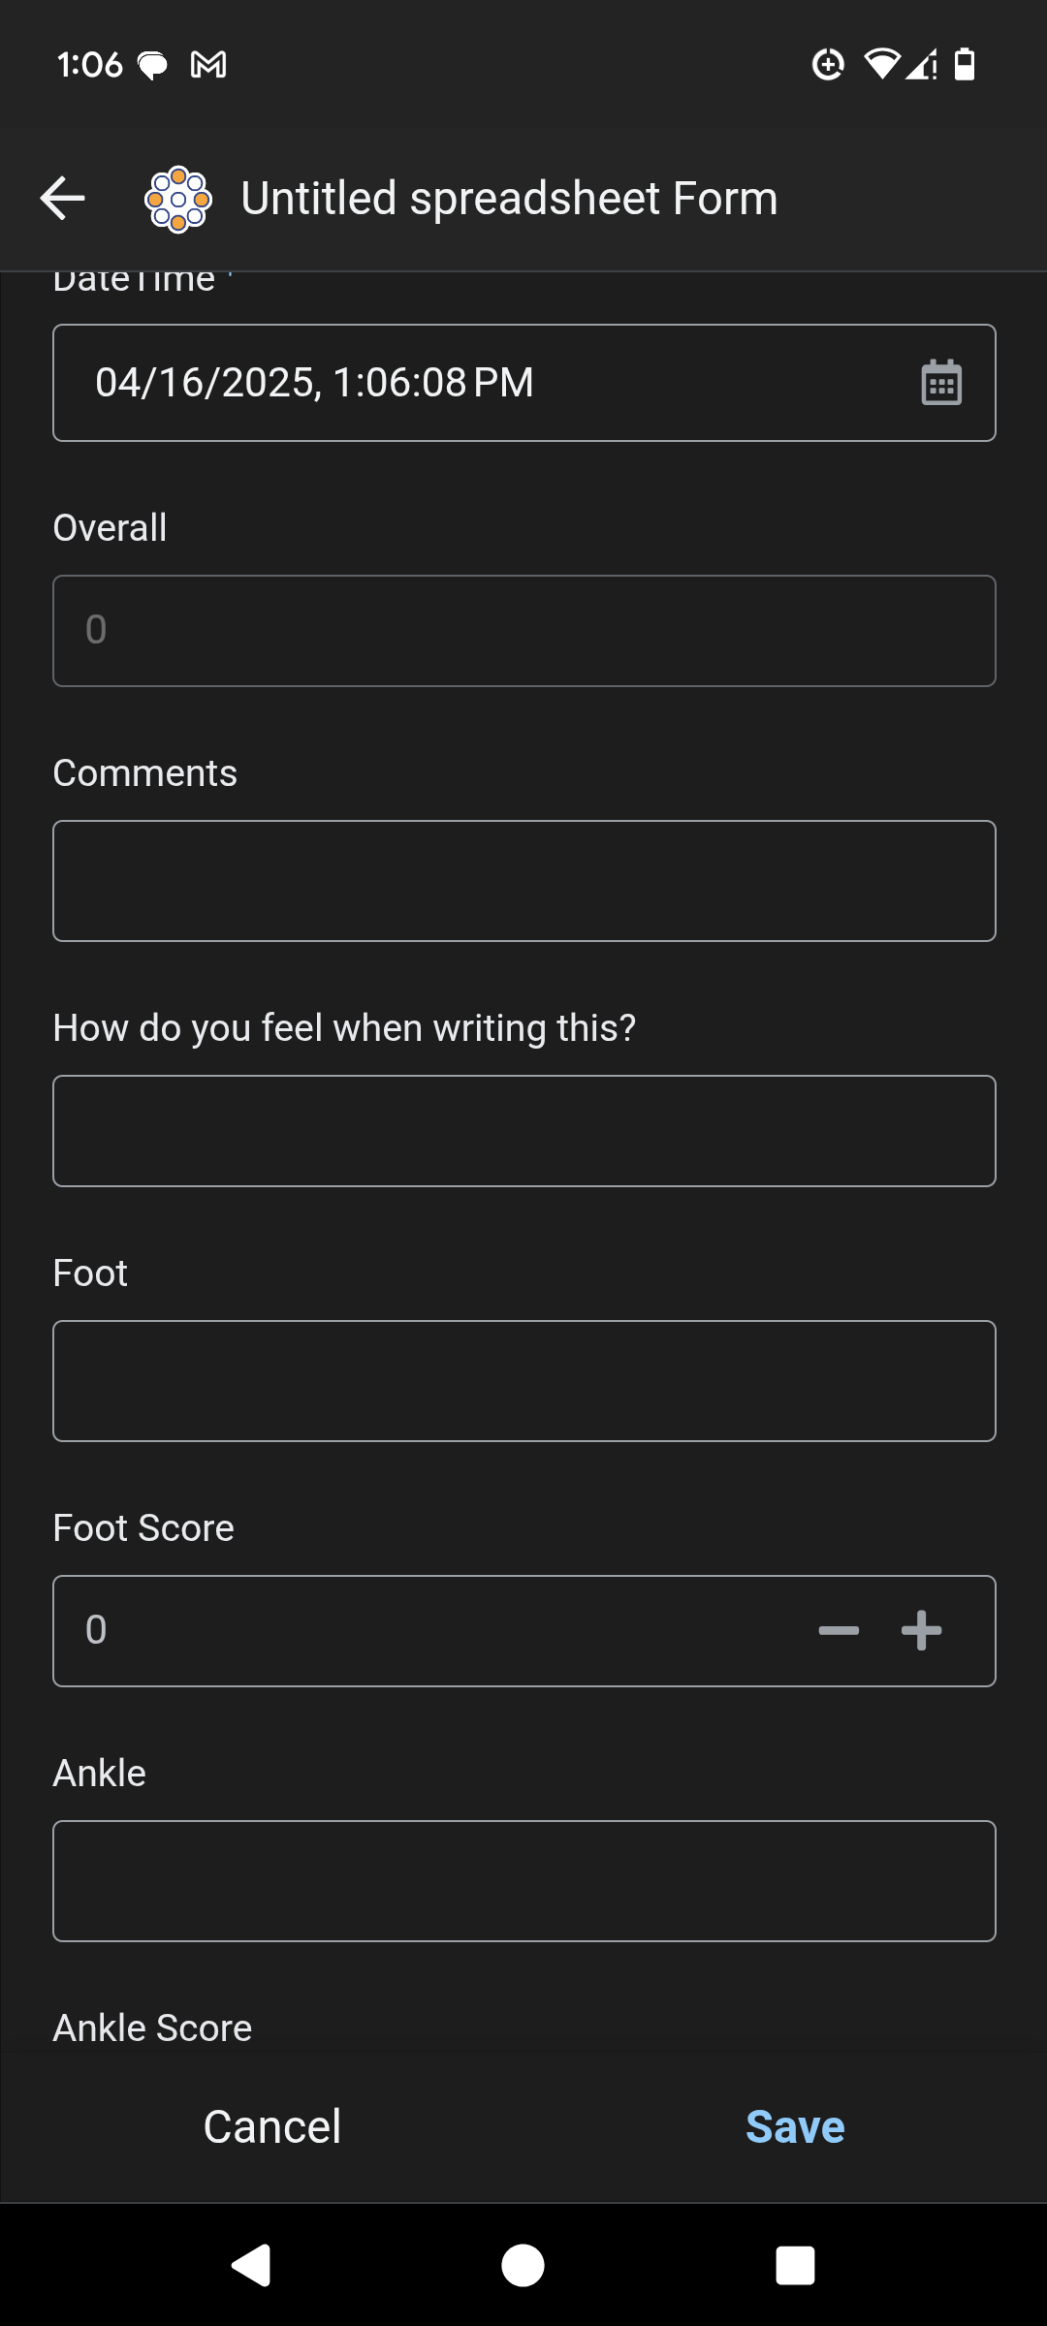This screenshot has height=2326, width=1047.
Task: Save the spreadsheet form
Action: point(795,2127)
